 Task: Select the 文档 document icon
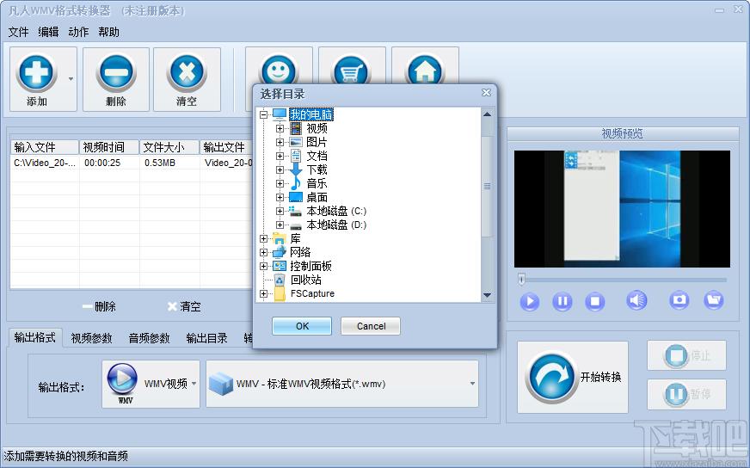click(296, 156)
